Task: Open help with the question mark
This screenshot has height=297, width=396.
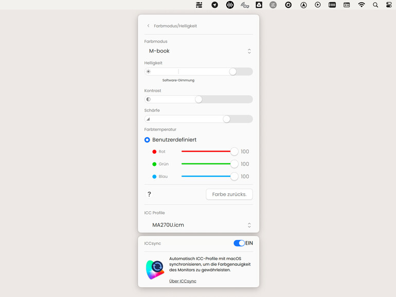Action: pos(149,194)
